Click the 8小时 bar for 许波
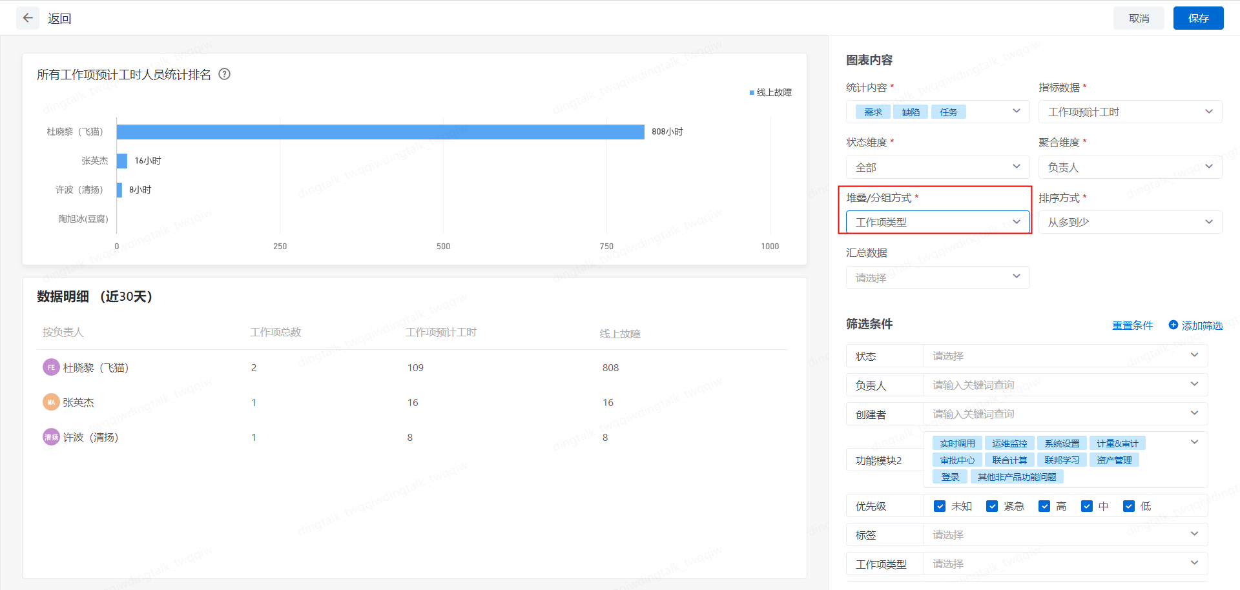The image size is (1240, 590). (x=119, y=190)
